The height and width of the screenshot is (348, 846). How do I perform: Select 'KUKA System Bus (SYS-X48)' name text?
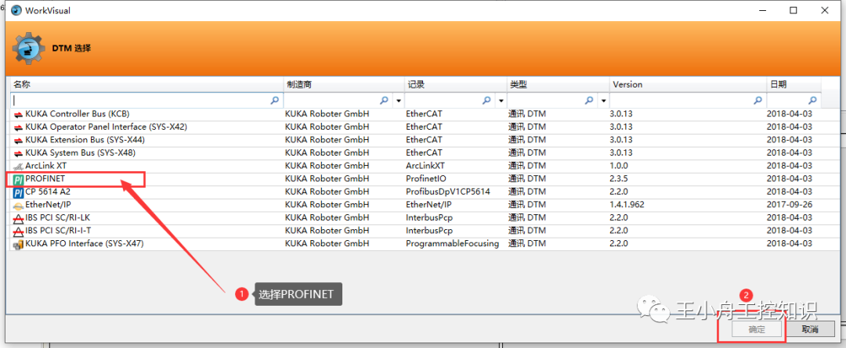click(x=81, y=153)
